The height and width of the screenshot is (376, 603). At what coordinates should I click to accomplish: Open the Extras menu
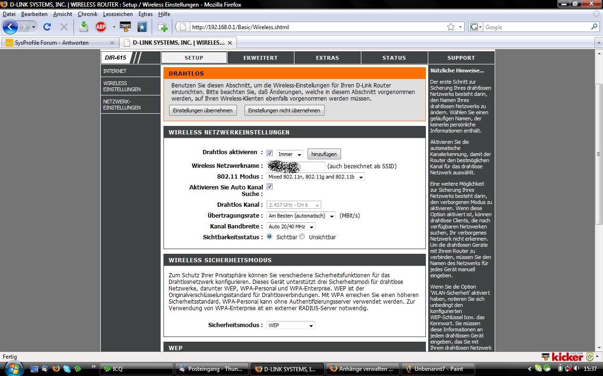click(146, 14)
